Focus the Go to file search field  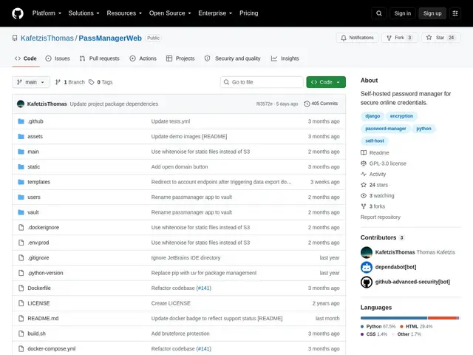[262, 82]
